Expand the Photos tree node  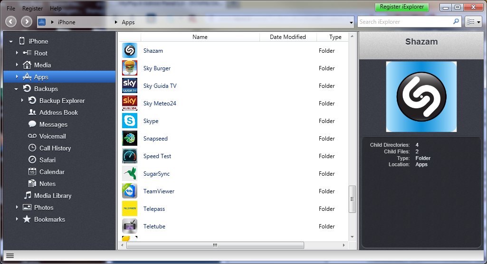(17, 207)
